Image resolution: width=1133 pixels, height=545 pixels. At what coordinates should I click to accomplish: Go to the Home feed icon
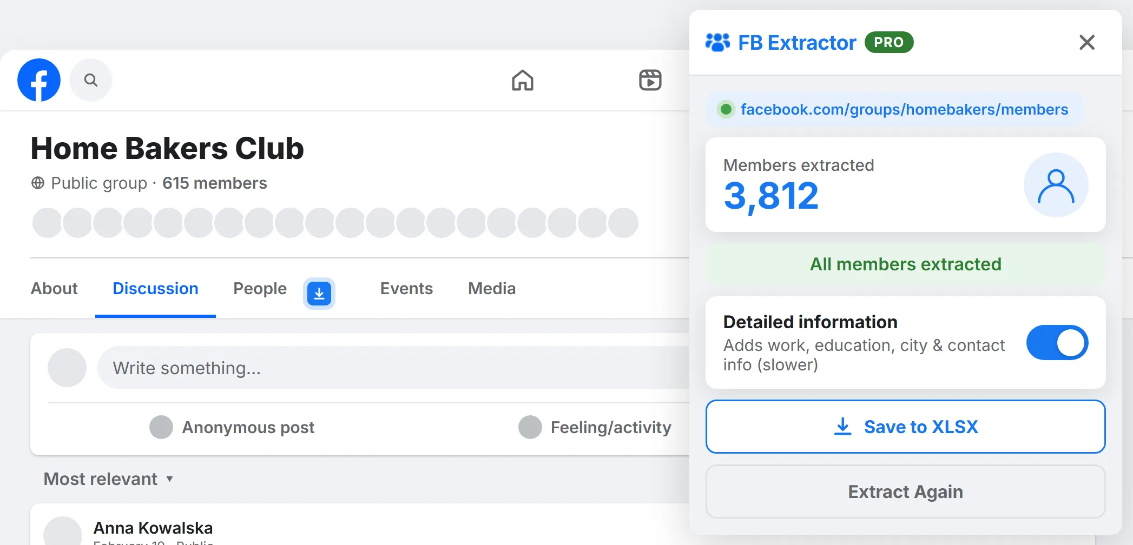point(523,80)
